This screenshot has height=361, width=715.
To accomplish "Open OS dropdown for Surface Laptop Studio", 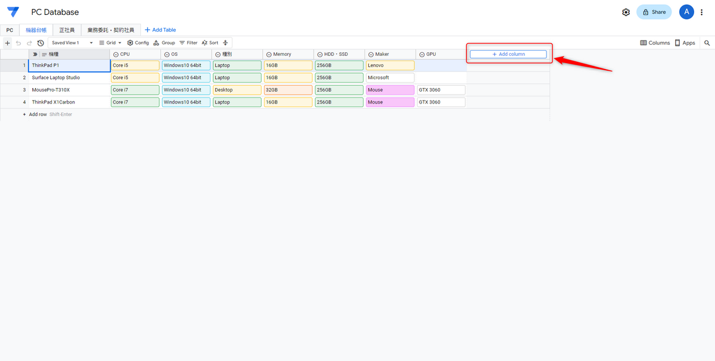I will tap(186, 77).
